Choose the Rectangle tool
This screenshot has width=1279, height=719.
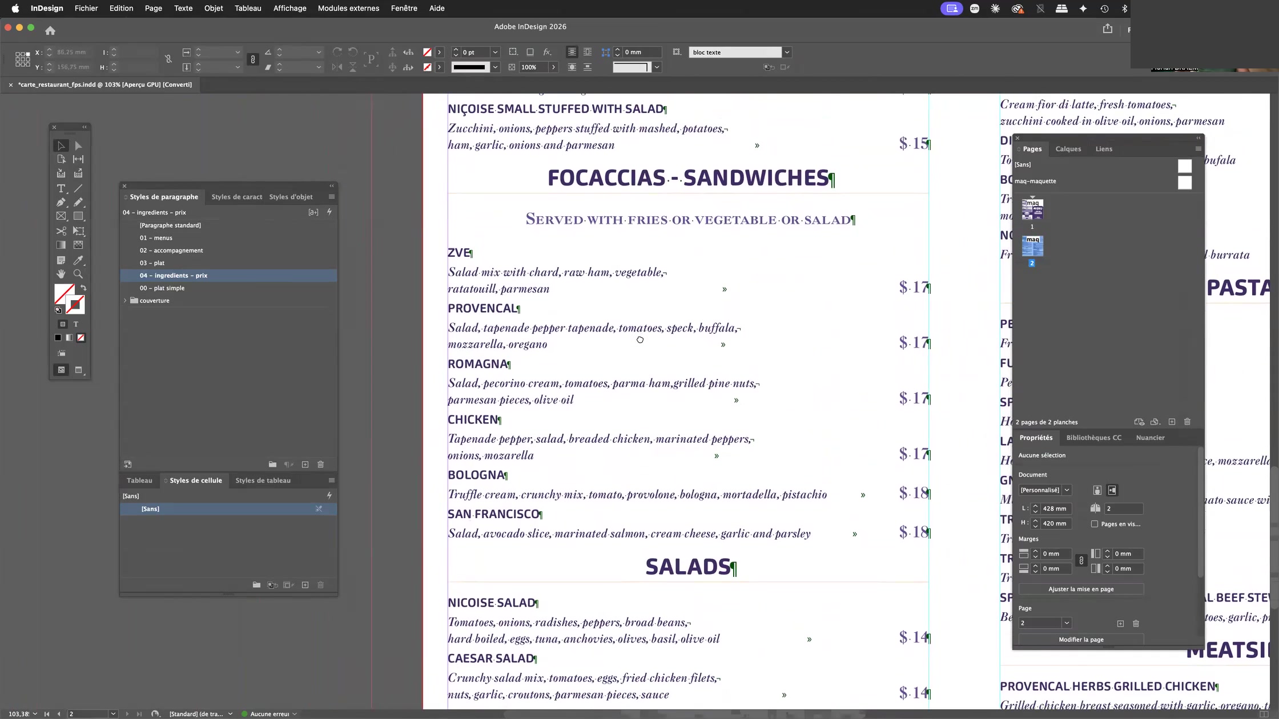(x=78, y=216)
